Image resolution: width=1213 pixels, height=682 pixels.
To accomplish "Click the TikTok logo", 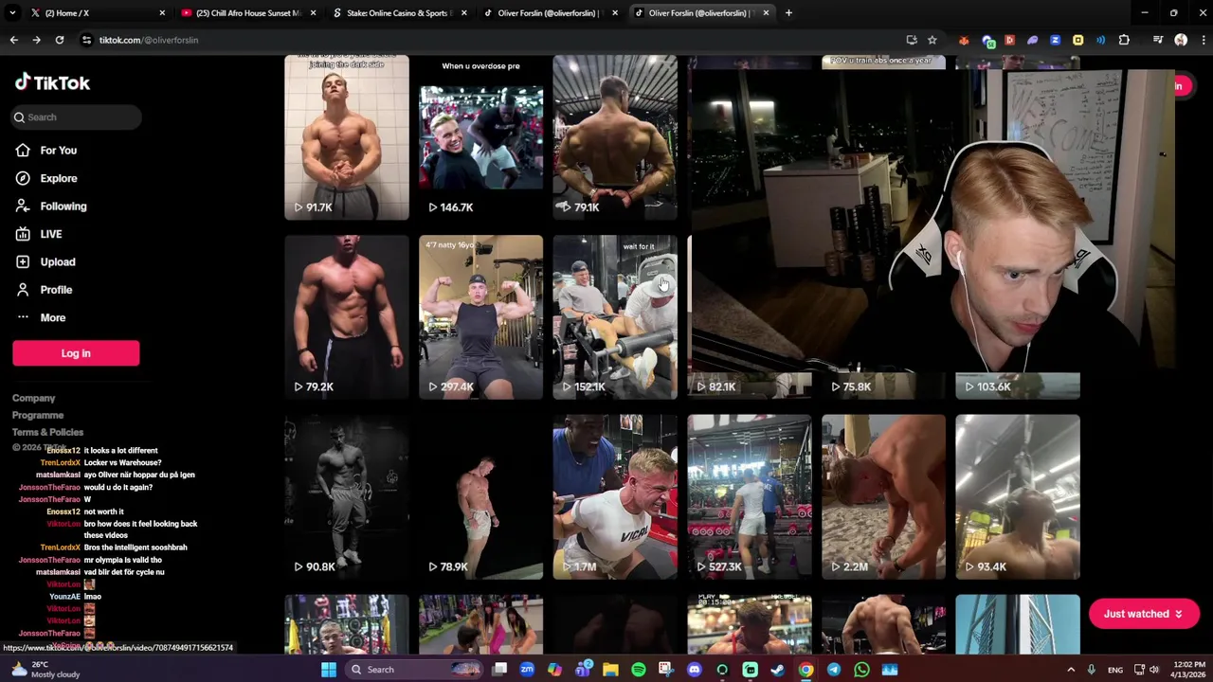I will pos(52,82).
